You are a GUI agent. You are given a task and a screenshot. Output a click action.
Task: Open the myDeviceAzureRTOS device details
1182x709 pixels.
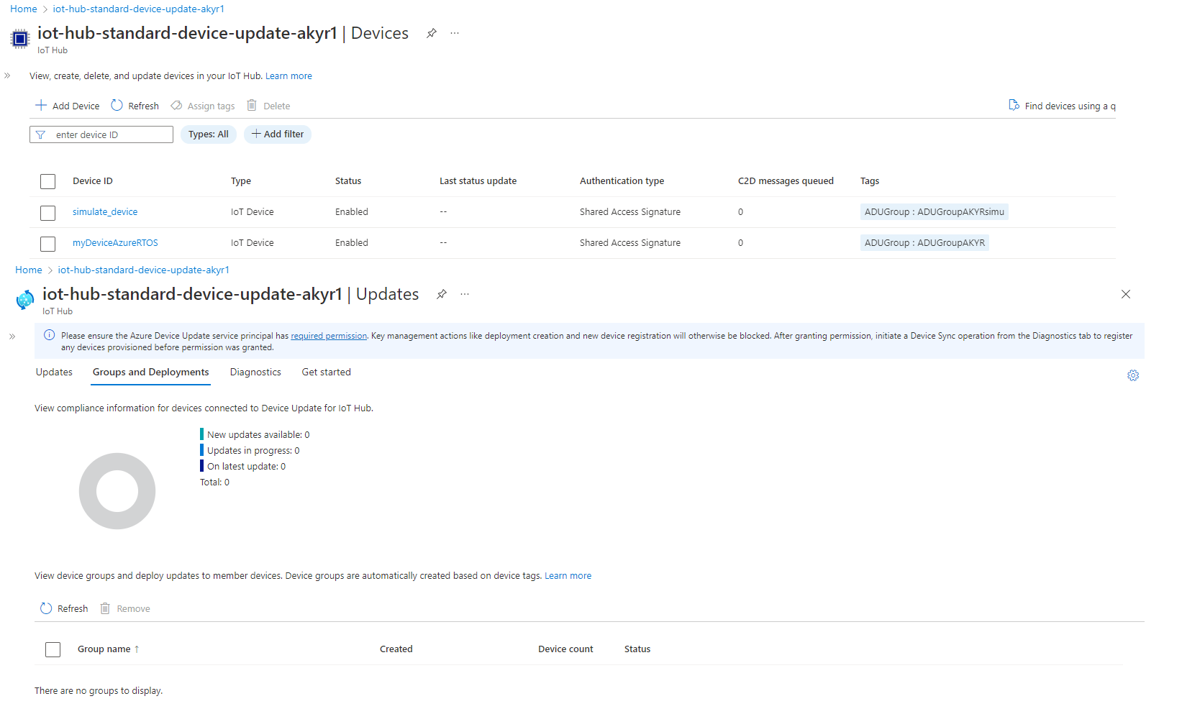pos(115,242)
